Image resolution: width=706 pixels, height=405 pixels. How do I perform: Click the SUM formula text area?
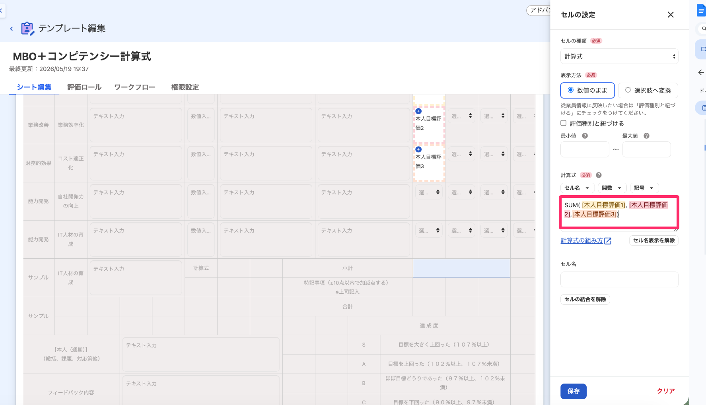(619, 212)
